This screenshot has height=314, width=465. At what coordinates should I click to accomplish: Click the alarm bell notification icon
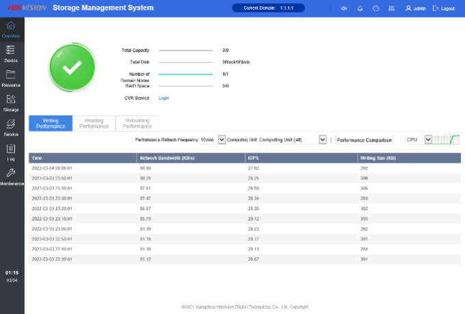coord(360,8)
